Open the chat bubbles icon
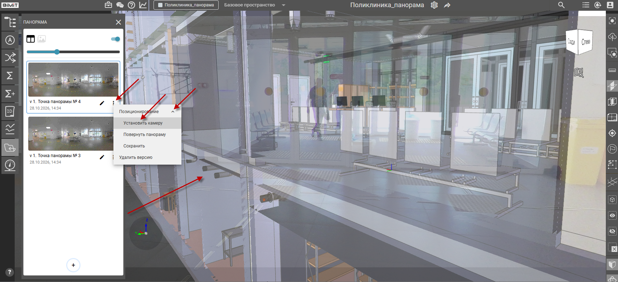 pyautogui.click(x=120, y=5)
